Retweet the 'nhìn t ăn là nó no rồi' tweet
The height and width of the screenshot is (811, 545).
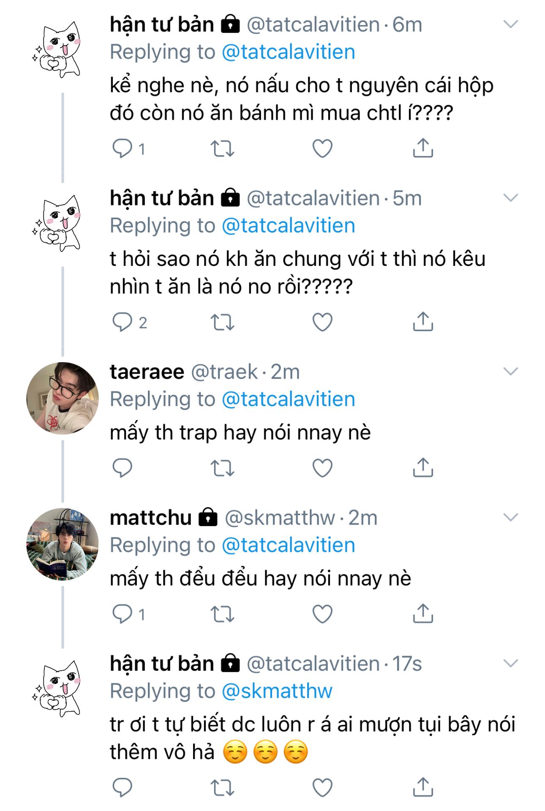click(222, 322)
